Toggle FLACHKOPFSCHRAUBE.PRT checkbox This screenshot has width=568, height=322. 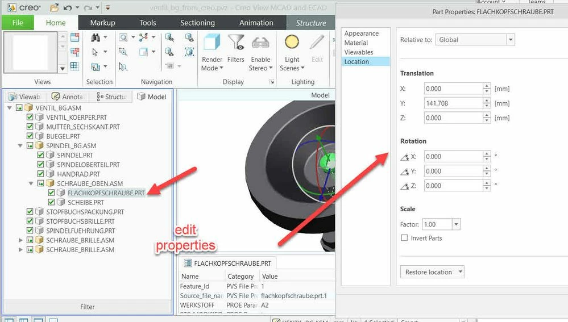point(51,193)
